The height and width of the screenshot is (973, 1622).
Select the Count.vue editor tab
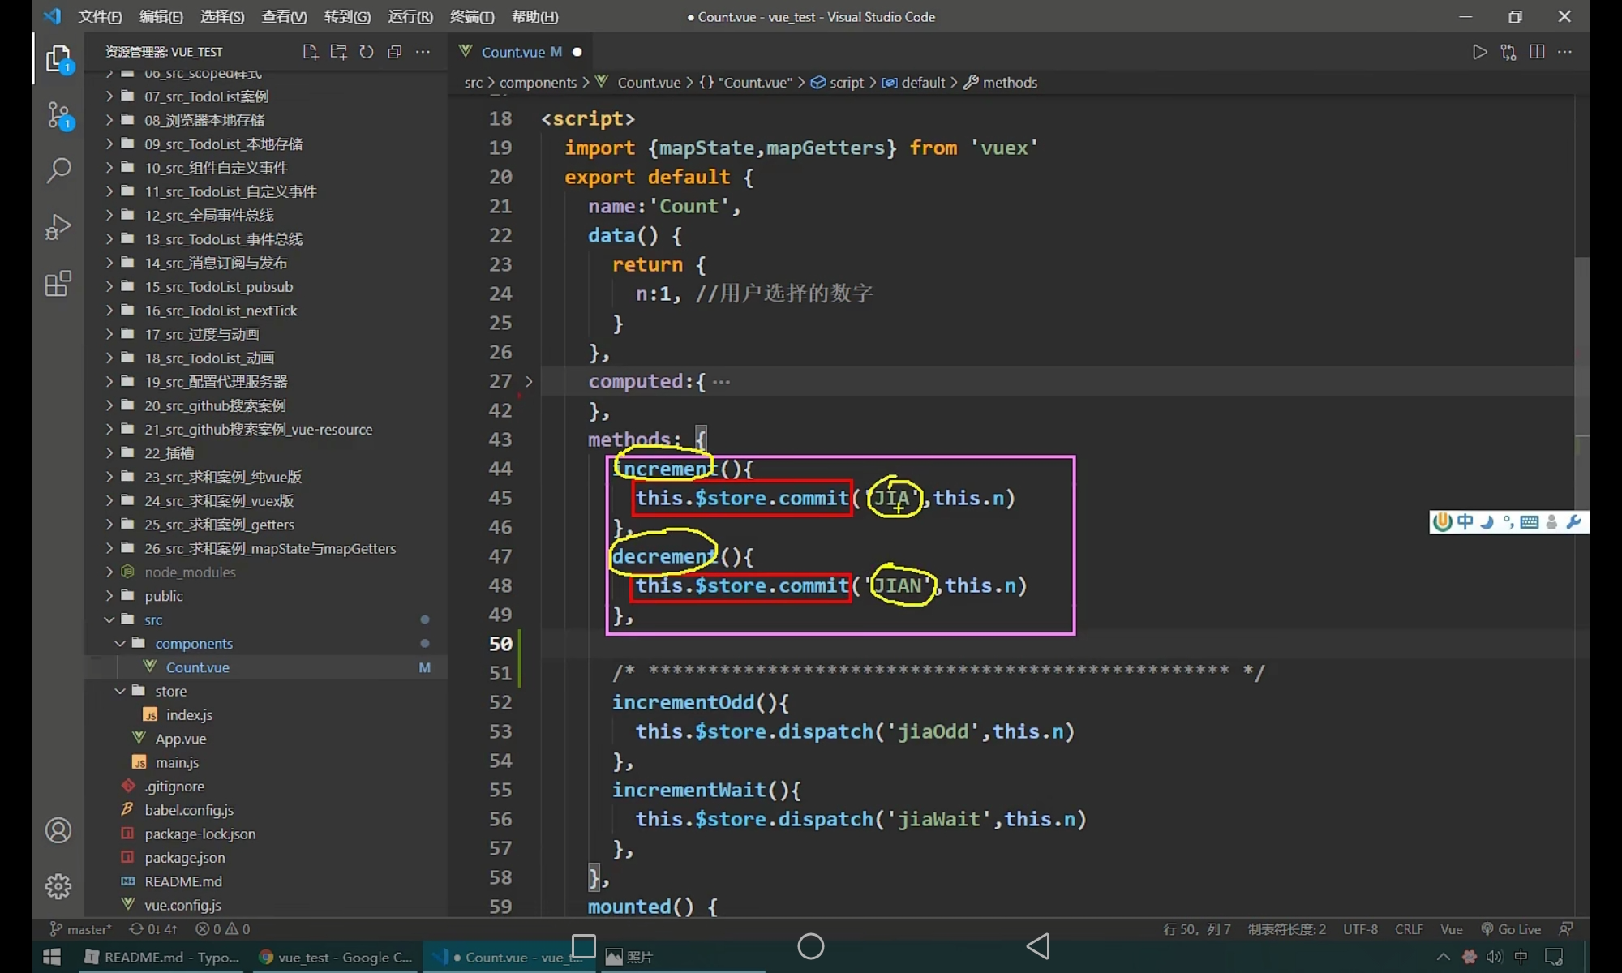coord(513,52)
